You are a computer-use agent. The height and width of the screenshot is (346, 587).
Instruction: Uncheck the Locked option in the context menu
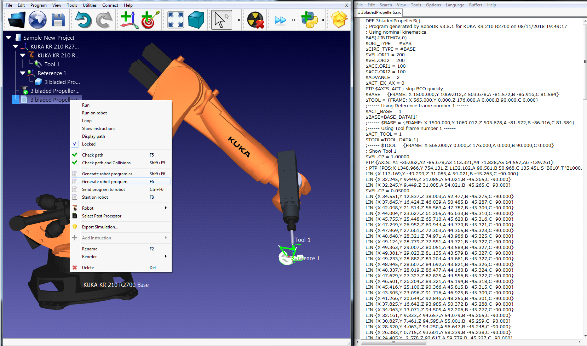tap(89, 144)
